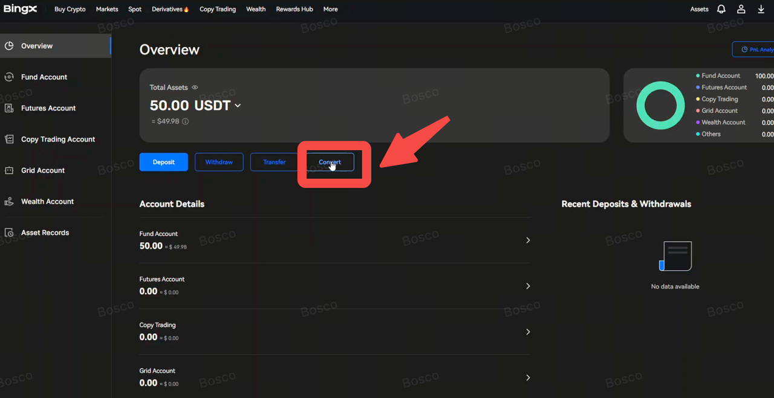This screenshot has width=774, height=398.
Task: Open the Rewards Hub menu item
Action: pos(294,9)
